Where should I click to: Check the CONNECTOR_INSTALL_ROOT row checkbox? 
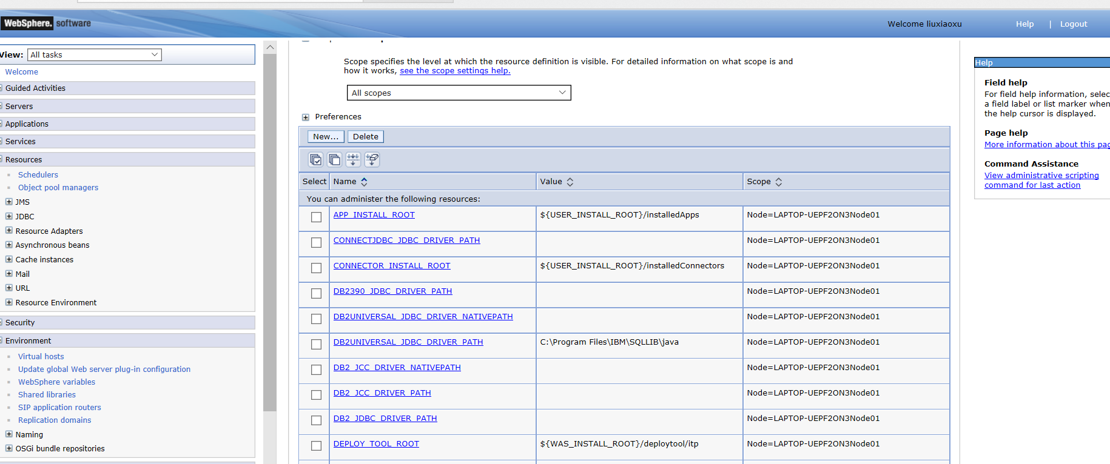click(316, 268)
